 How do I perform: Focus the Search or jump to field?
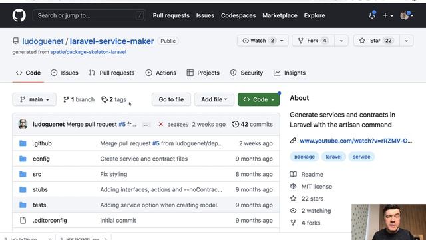click(89, 15)
